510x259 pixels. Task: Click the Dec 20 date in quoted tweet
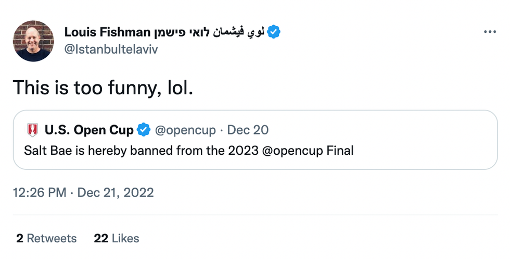pyautogui.click(x=248, y=130)
